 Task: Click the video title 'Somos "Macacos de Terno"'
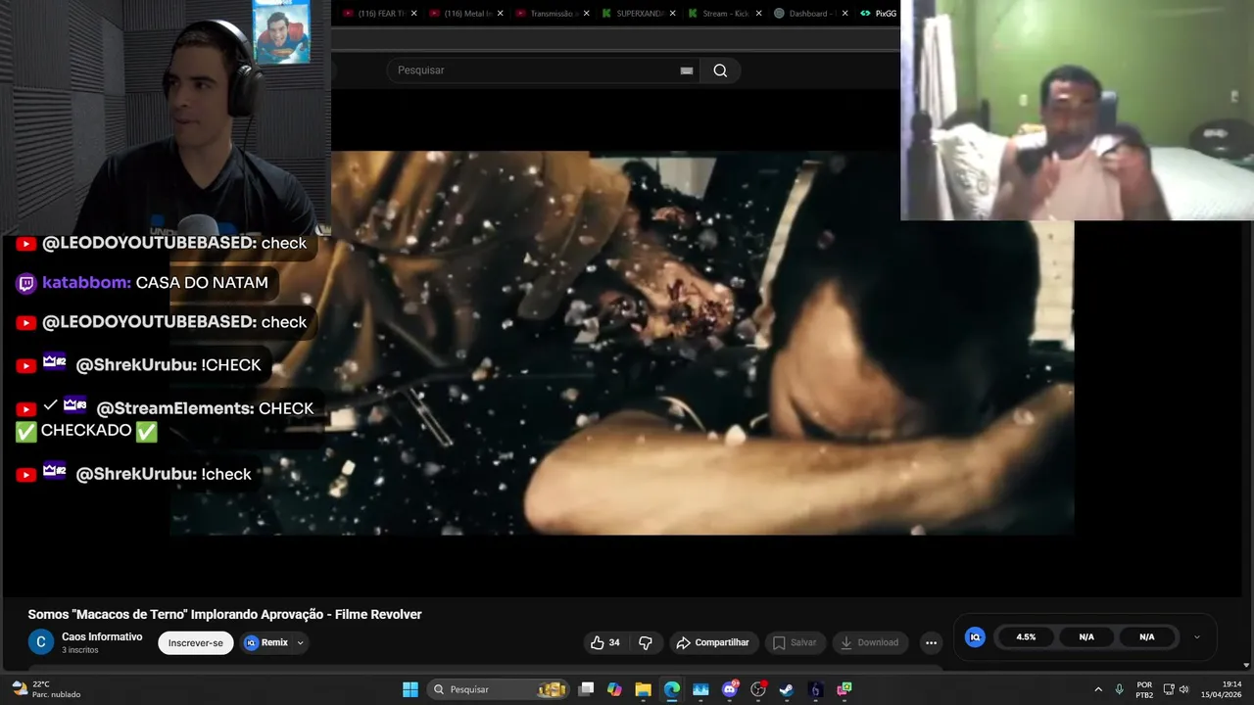tap(224, 614)
